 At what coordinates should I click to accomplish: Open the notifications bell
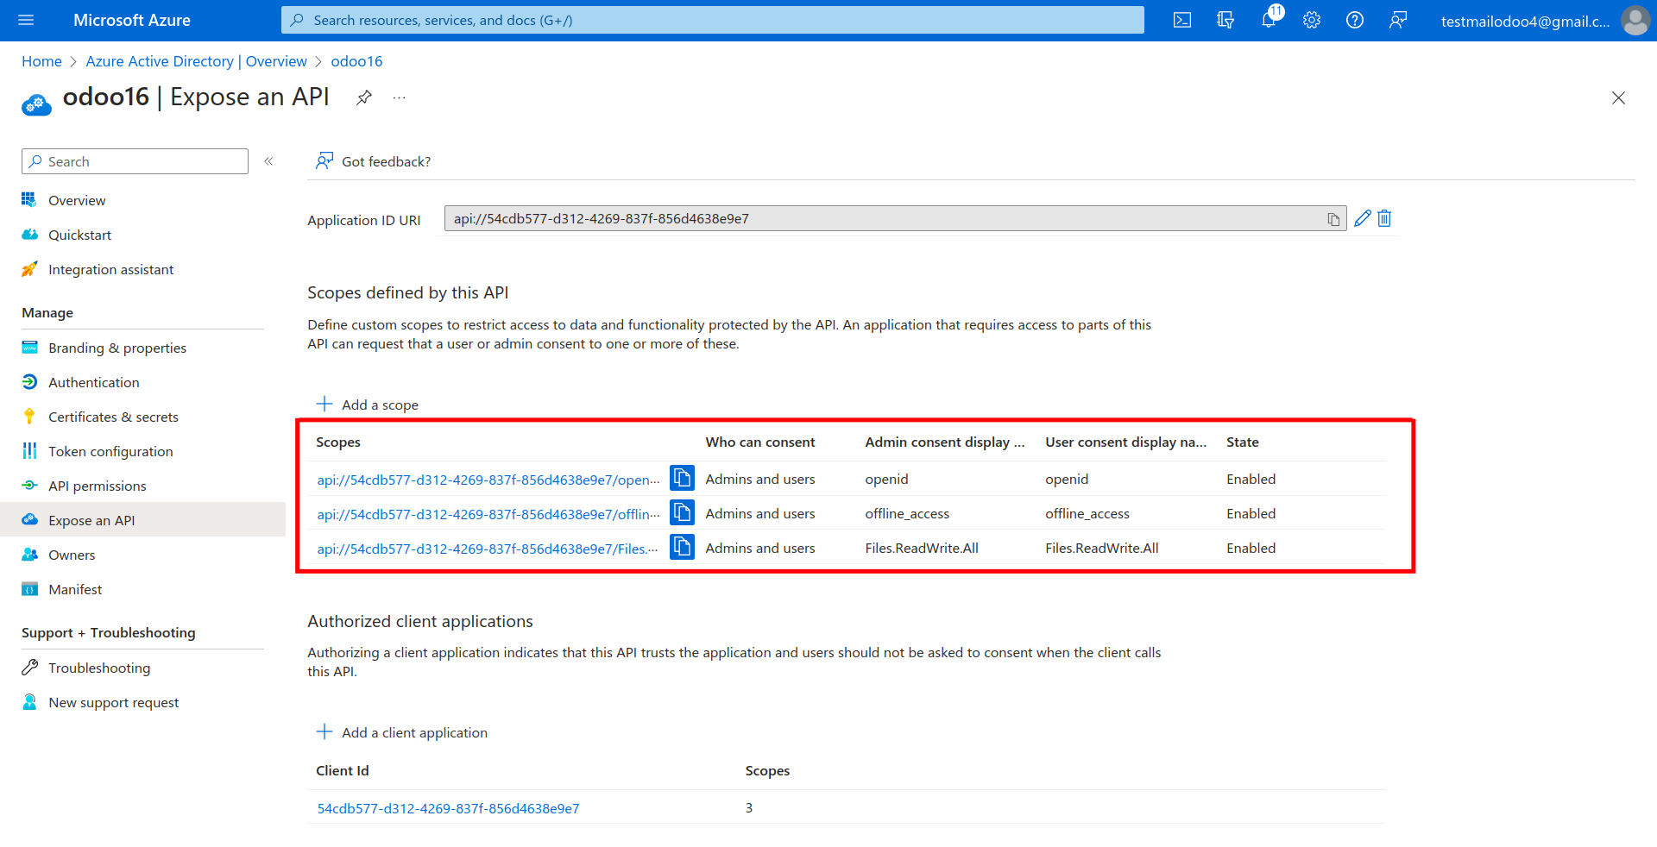pyautogui.click(x=1269, y=21)
